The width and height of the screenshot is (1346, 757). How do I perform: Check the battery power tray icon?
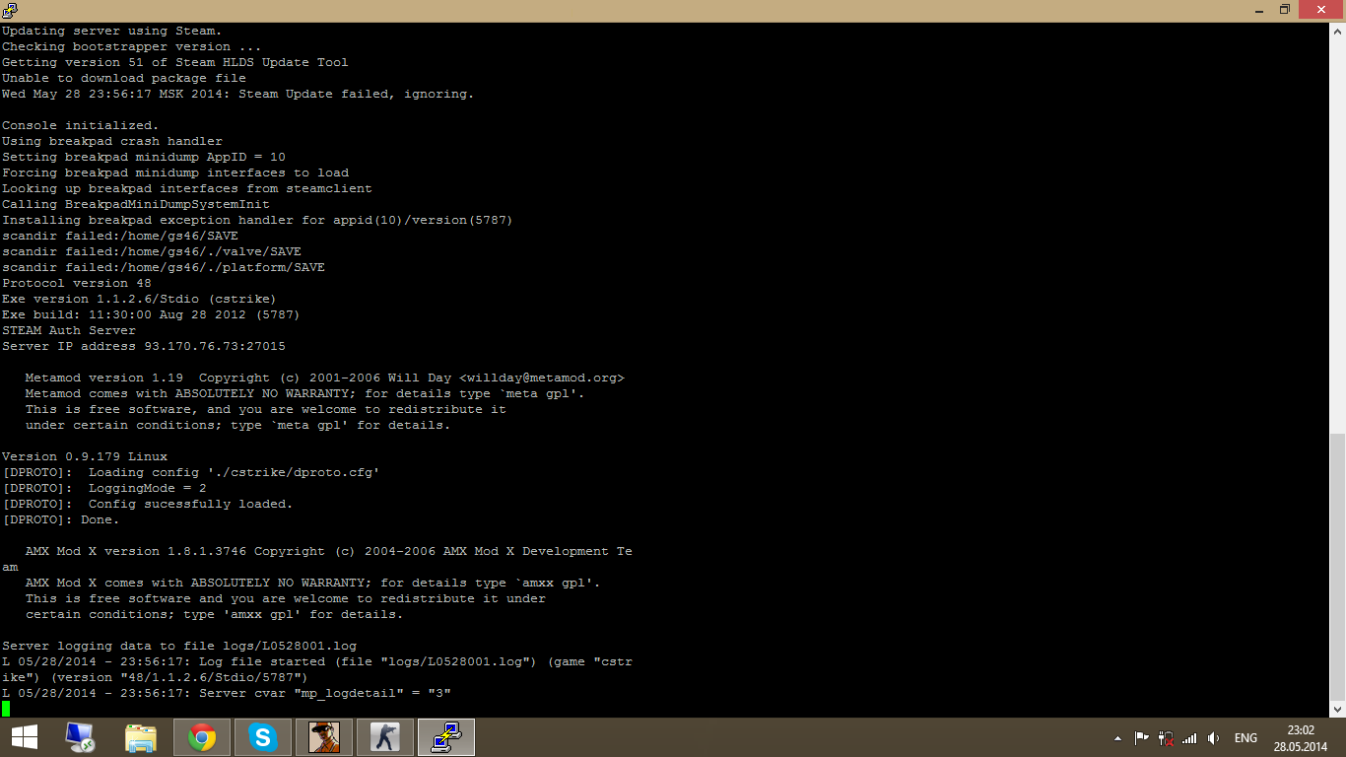(1166, 737)
